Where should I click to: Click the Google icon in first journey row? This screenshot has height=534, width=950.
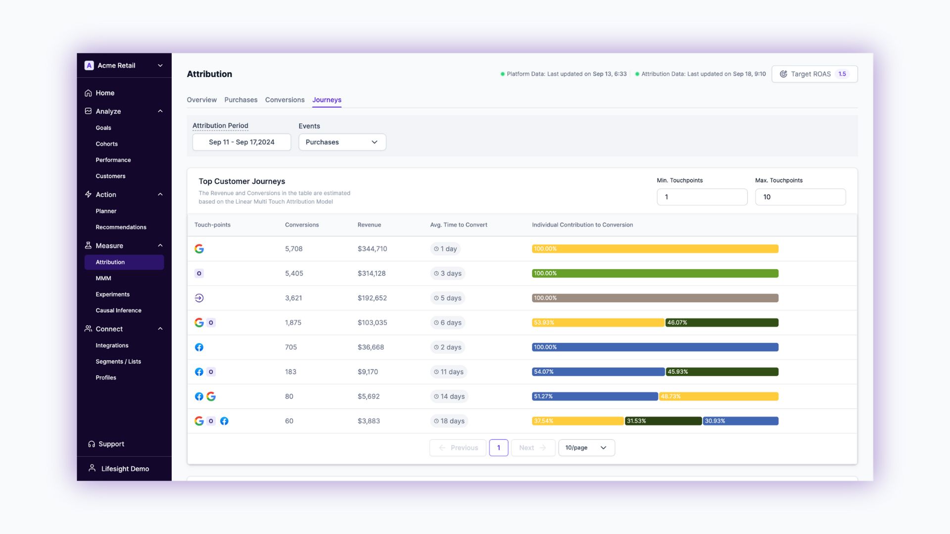[199, 249]
